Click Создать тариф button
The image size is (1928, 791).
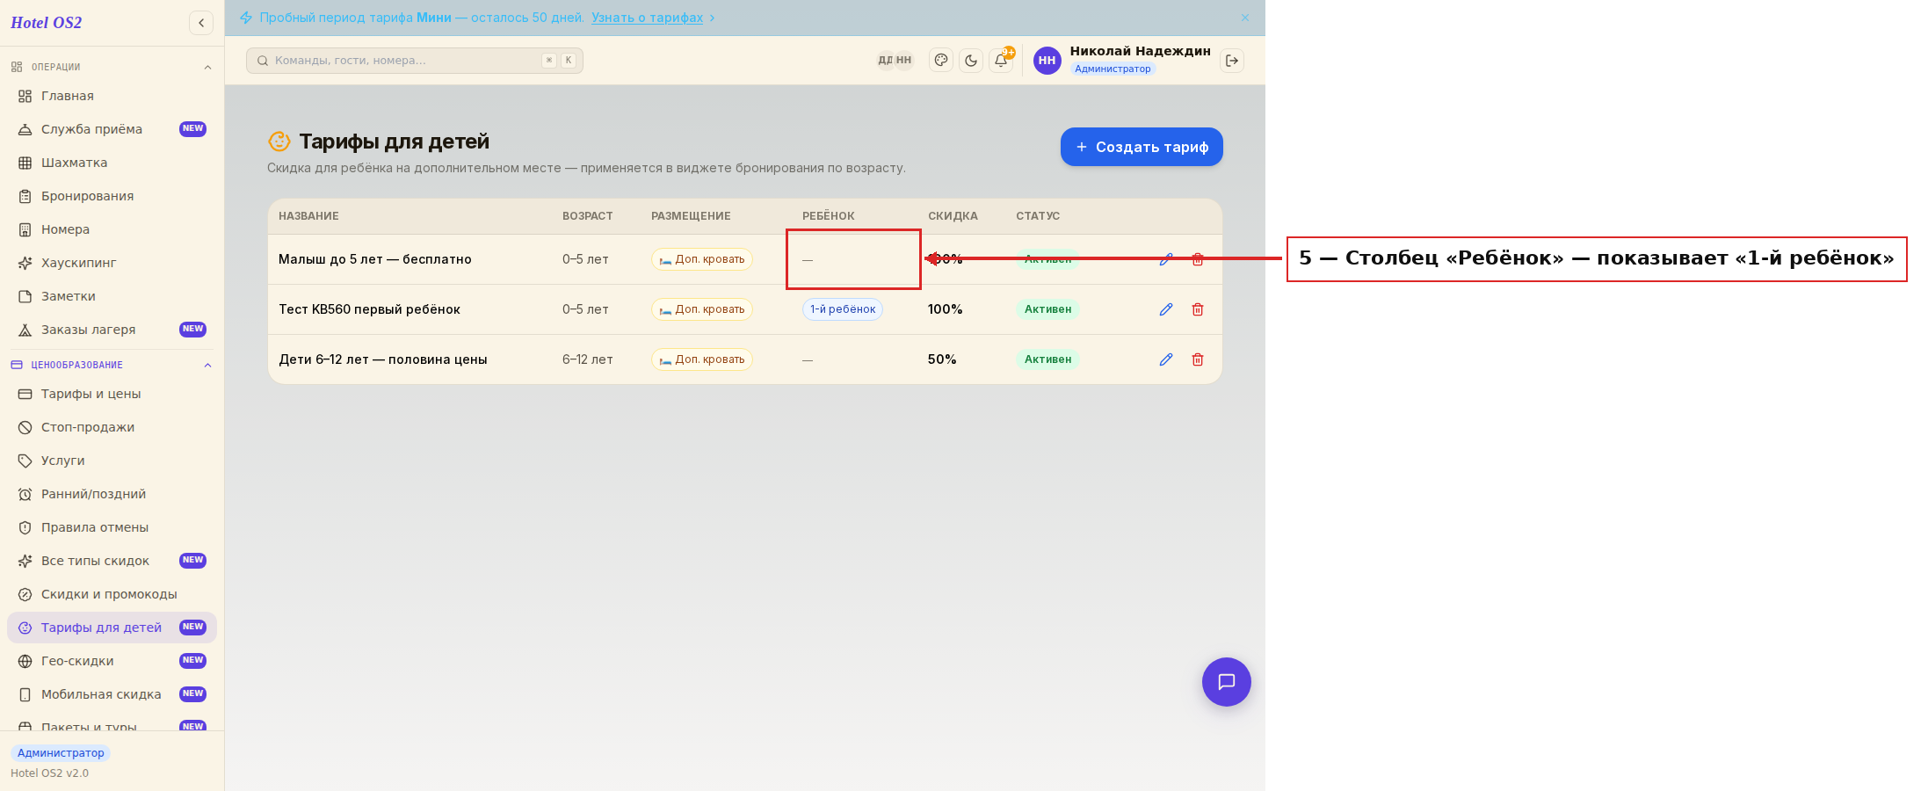coord(1142,147)
